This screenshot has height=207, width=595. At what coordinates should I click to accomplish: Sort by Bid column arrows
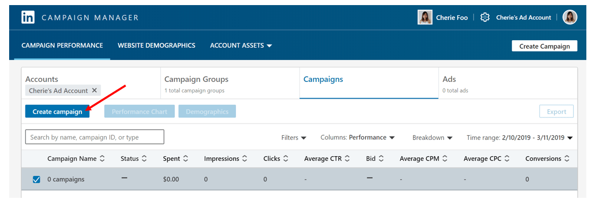click(381, 159)
